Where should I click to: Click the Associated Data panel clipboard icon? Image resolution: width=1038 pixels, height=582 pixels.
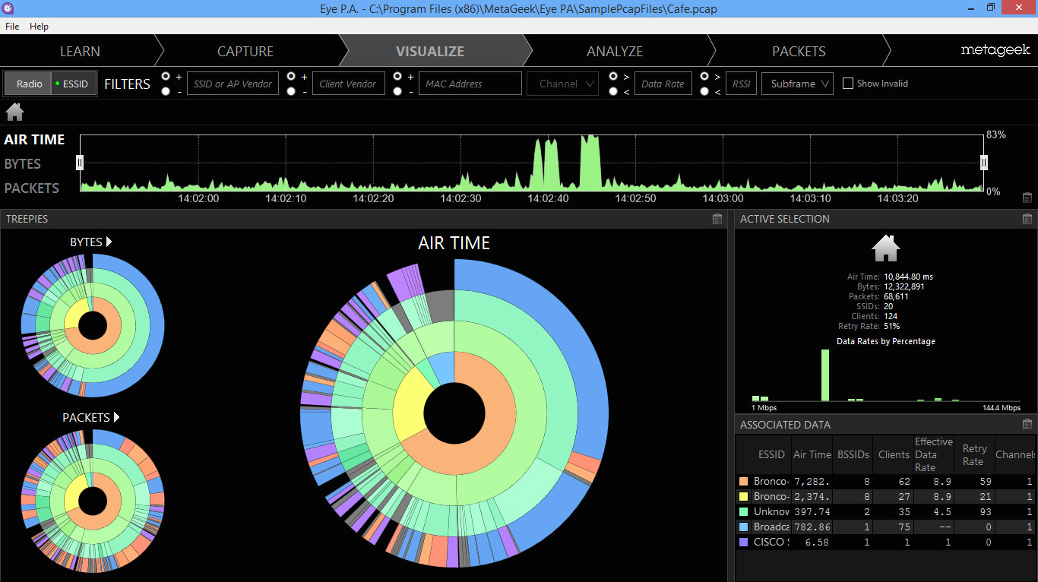(1027, 425)
